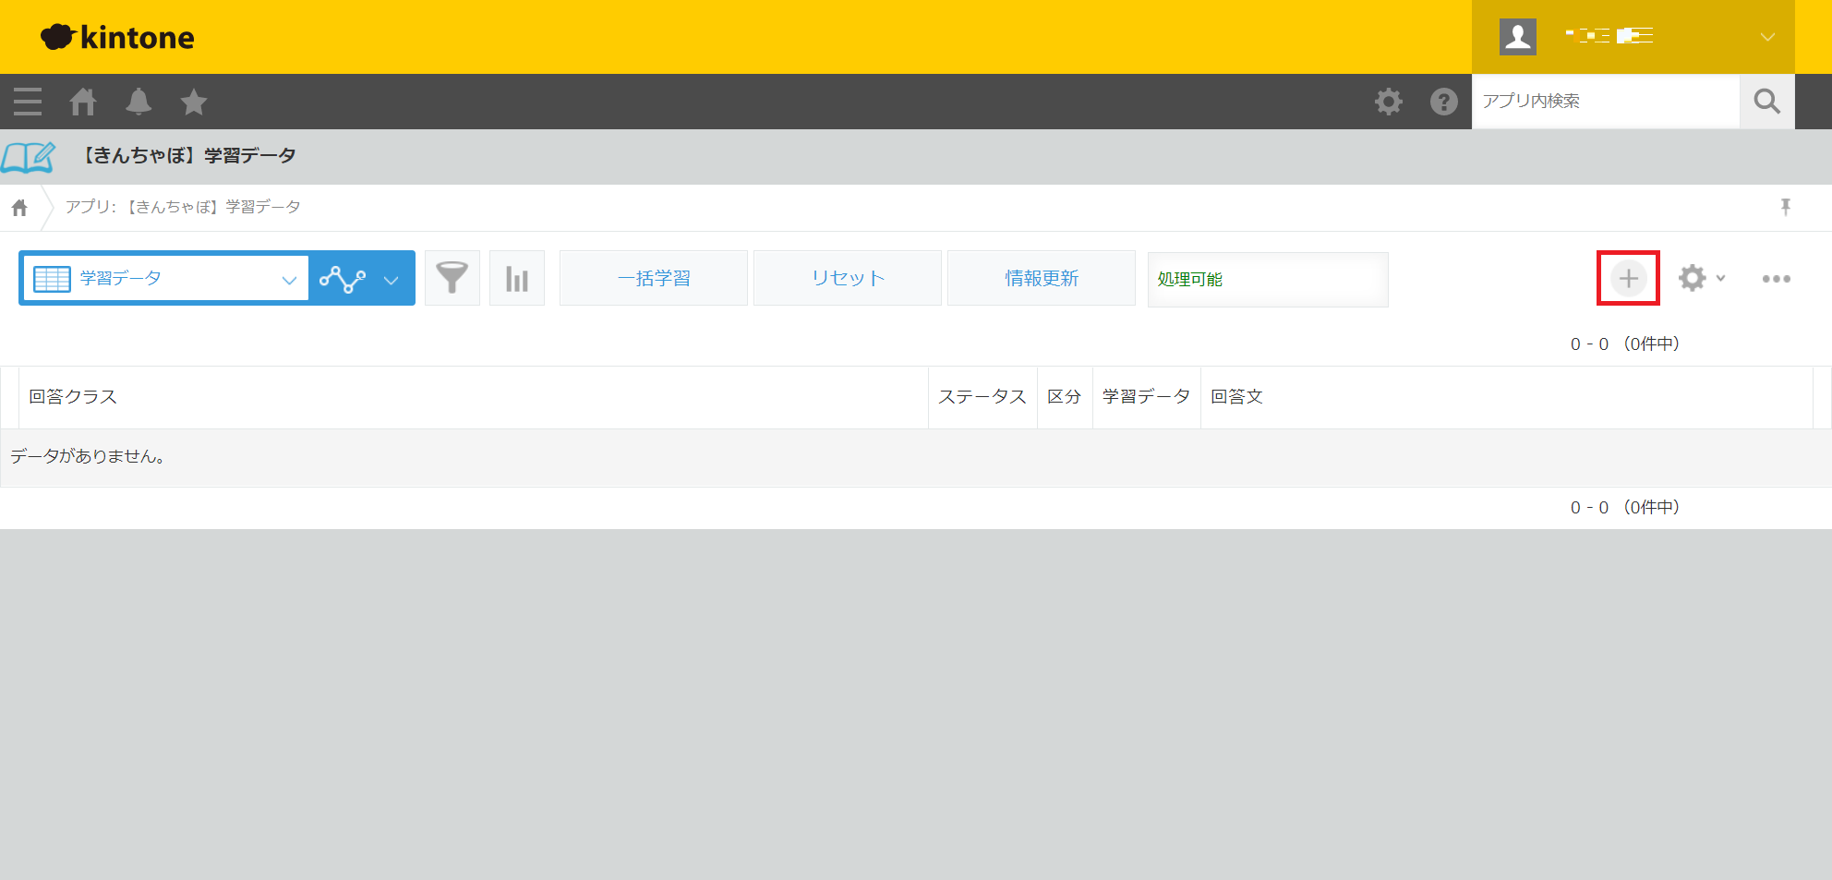Image resolution: width=1832 pixels, height=880 pixels.
Task: Open app settings gear dropdown
Action: [x=1701, y=278]
